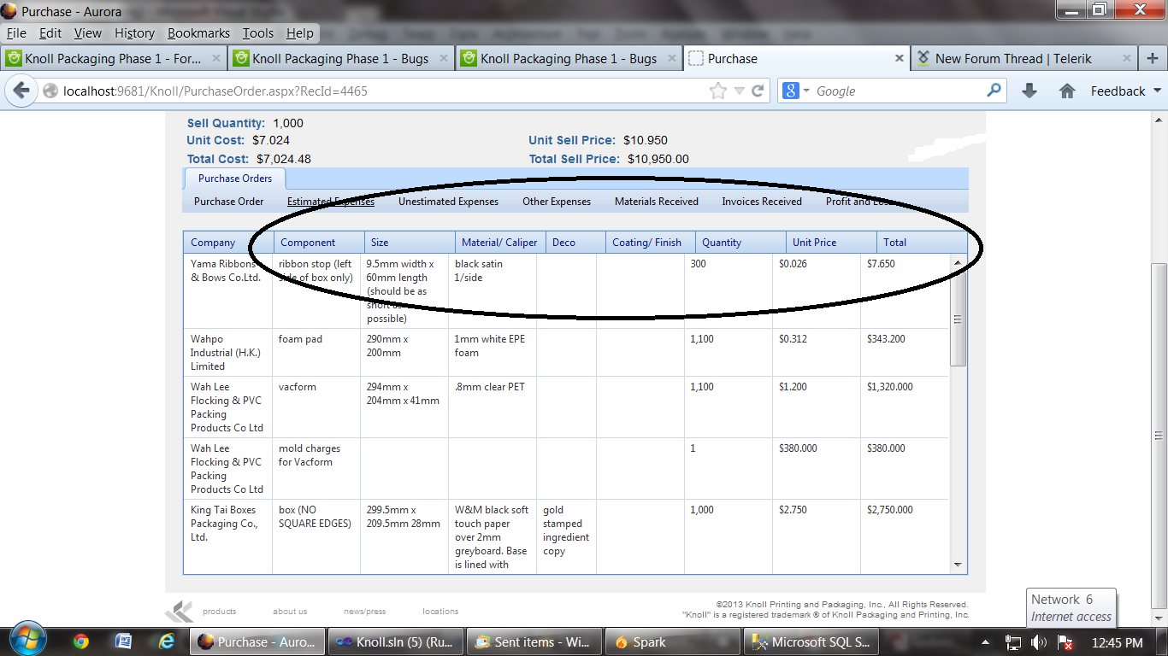The image size is (1168, 656).
Task: Select the foam pad component cell
Action: [x=316, y=353]
